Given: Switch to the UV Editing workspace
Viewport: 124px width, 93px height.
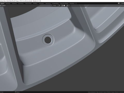Looking at the screenshot, I should click(21, 4).
